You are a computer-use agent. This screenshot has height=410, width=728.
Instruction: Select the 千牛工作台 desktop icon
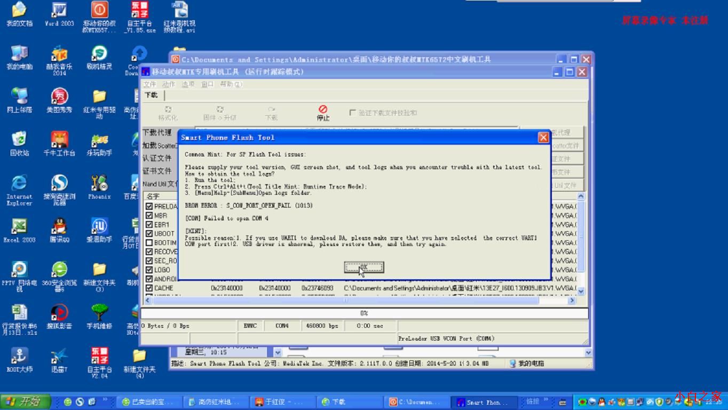point(59,144)
